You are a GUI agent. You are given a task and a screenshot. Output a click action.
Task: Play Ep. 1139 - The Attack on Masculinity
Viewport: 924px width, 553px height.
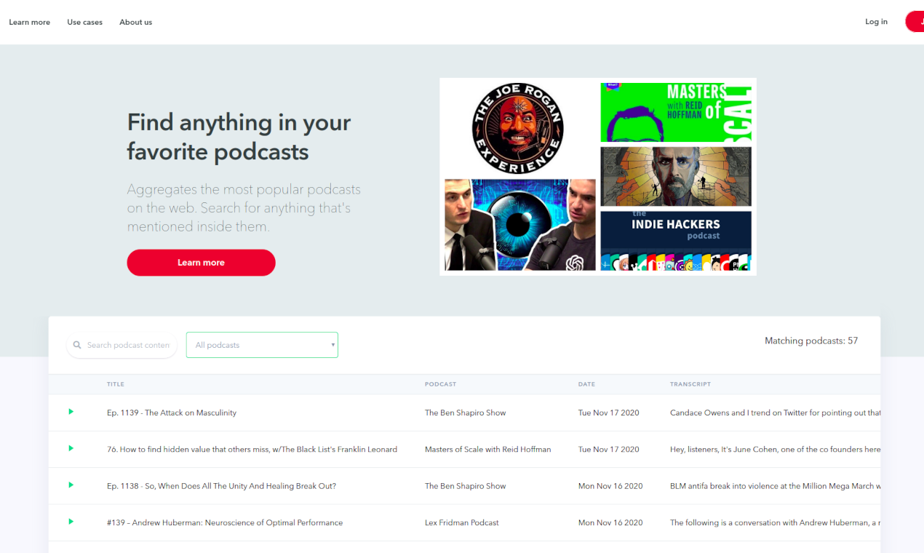[71, 412]
